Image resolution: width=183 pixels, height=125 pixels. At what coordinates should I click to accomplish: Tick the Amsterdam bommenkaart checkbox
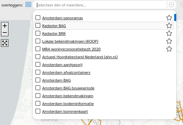pos(38,111)
